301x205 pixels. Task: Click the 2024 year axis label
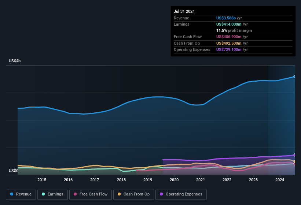[280, 180]
